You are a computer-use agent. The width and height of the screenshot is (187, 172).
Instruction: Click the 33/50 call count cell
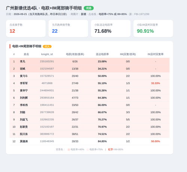coord(75,105)
